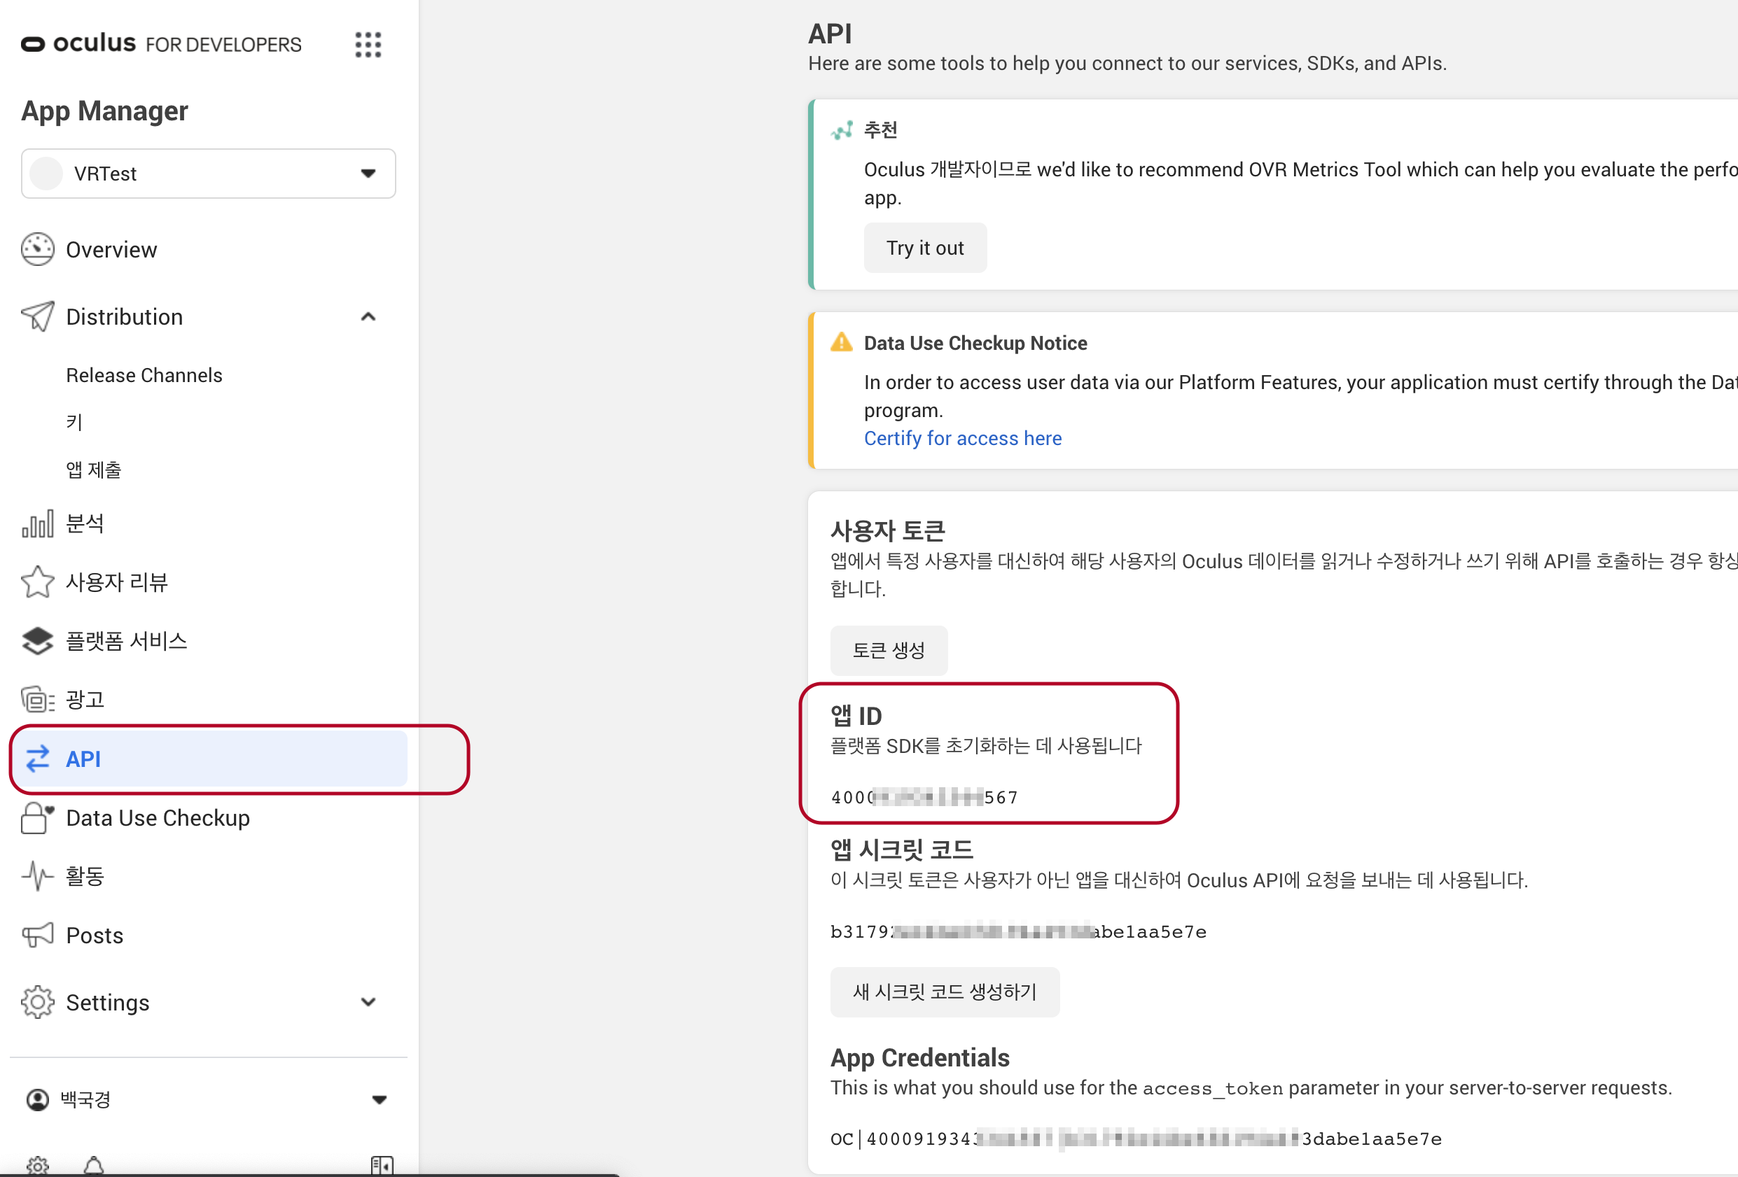
Task: Click the Posts megaphone icon
Action: pos(37,935)
